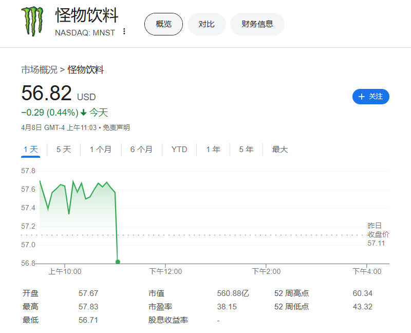Click the 52 周高点 value 60.34
The image size is (411, 333).
tap(363, 293)
